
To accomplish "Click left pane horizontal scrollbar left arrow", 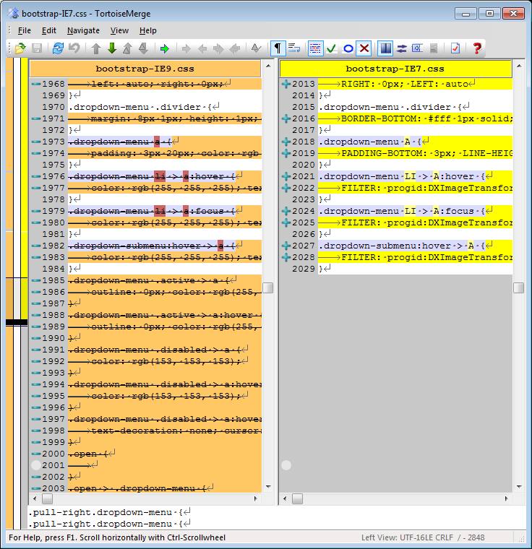I will 35,498.
